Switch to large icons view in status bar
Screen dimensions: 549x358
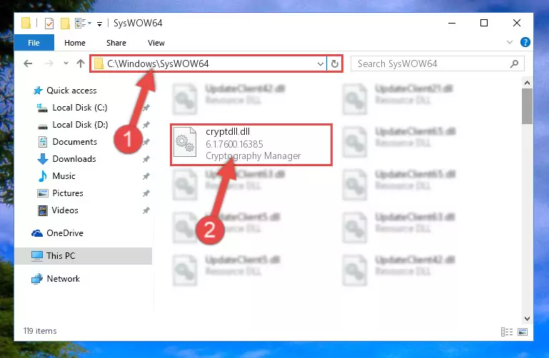(x=523, y=332)
